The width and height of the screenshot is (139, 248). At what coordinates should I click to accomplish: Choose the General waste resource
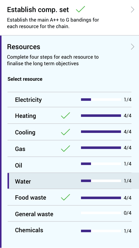(69, 213)
